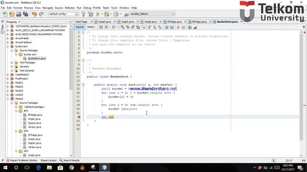Viewport: 307px width, 172px height.
Task: Open Report output at bottom
Action: (x=48, y=161)
